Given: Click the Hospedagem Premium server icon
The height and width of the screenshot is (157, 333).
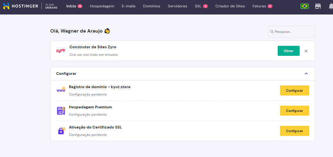Looking at the screenshot, I should (61, 111).
